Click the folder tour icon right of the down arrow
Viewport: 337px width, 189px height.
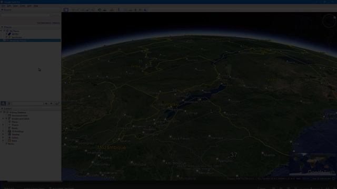pyautogui.click(x=57, y=103)
